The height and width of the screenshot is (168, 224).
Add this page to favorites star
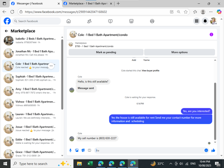coord(185,12)
